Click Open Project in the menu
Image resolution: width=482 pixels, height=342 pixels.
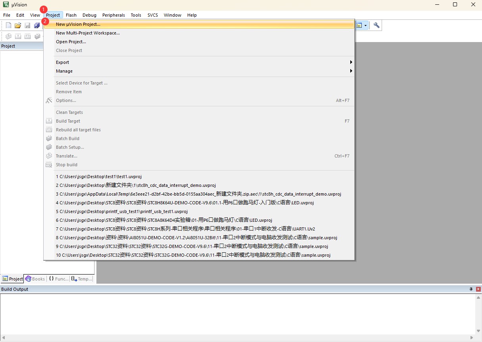(x=71, y=42)
